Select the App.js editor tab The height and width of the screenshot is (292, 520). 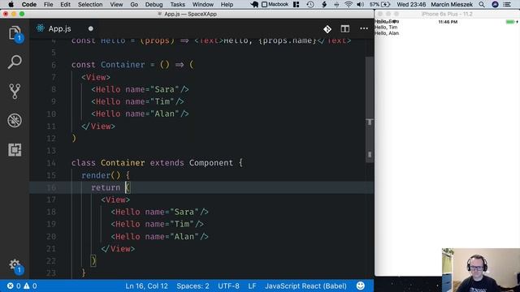64,29
